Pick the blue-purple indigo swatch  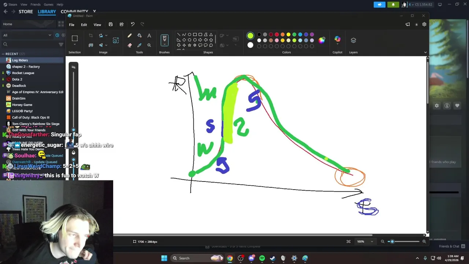point(306,34)
